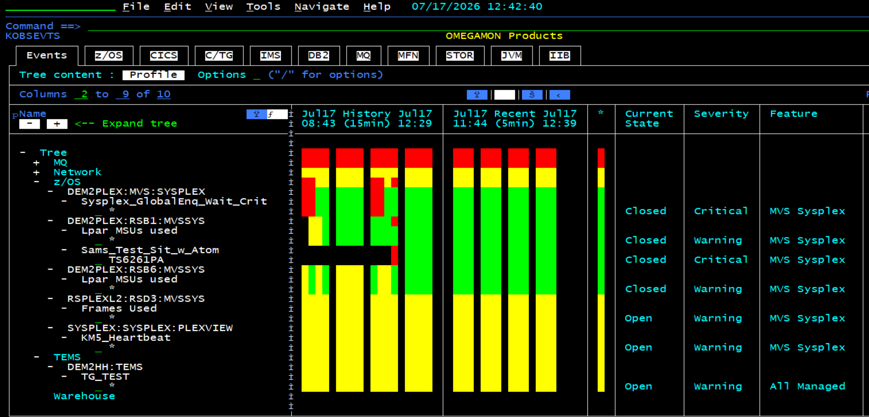Click the Open state for KM5_Heartbeat
The image size is (869, 417).
(x=639, y=348)
